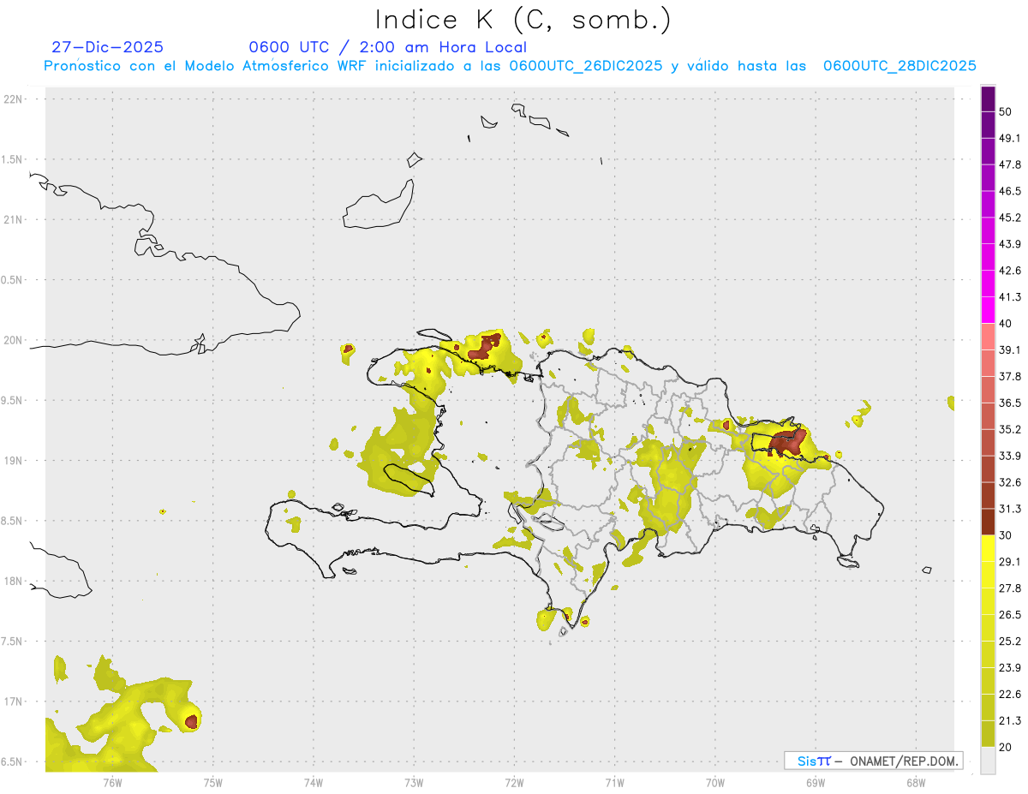
Task: Click the color bar value "33.9"
Action: click(x=1010, y=456)
